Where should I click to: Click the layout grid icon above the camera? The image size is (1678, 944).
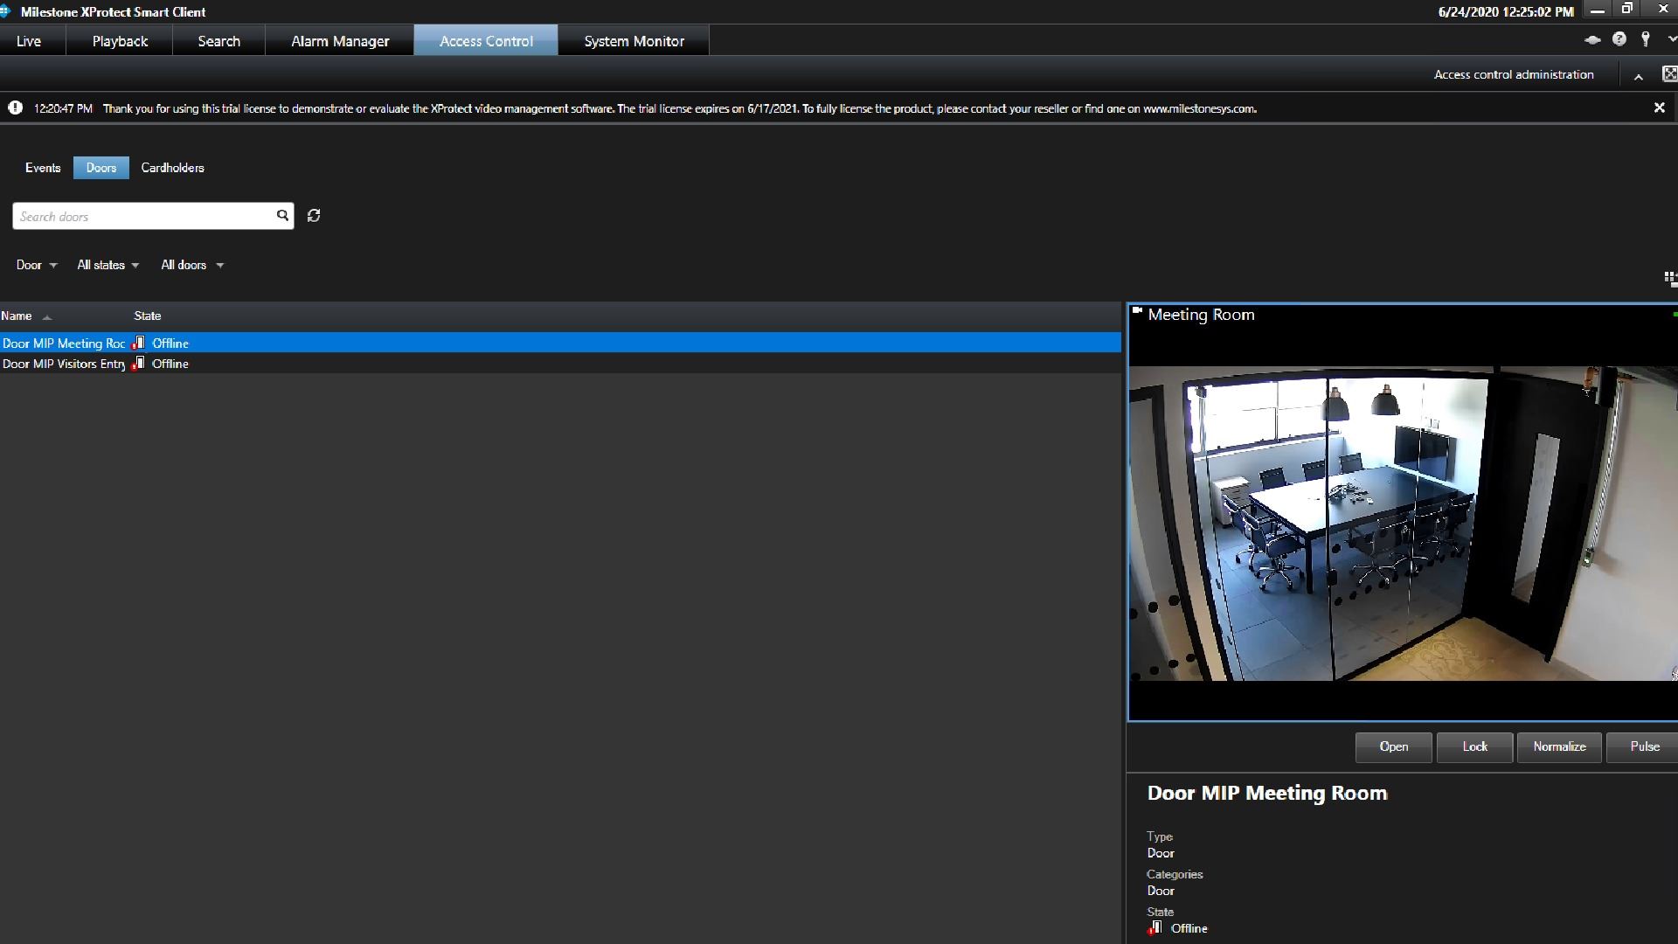point(1670,279)
